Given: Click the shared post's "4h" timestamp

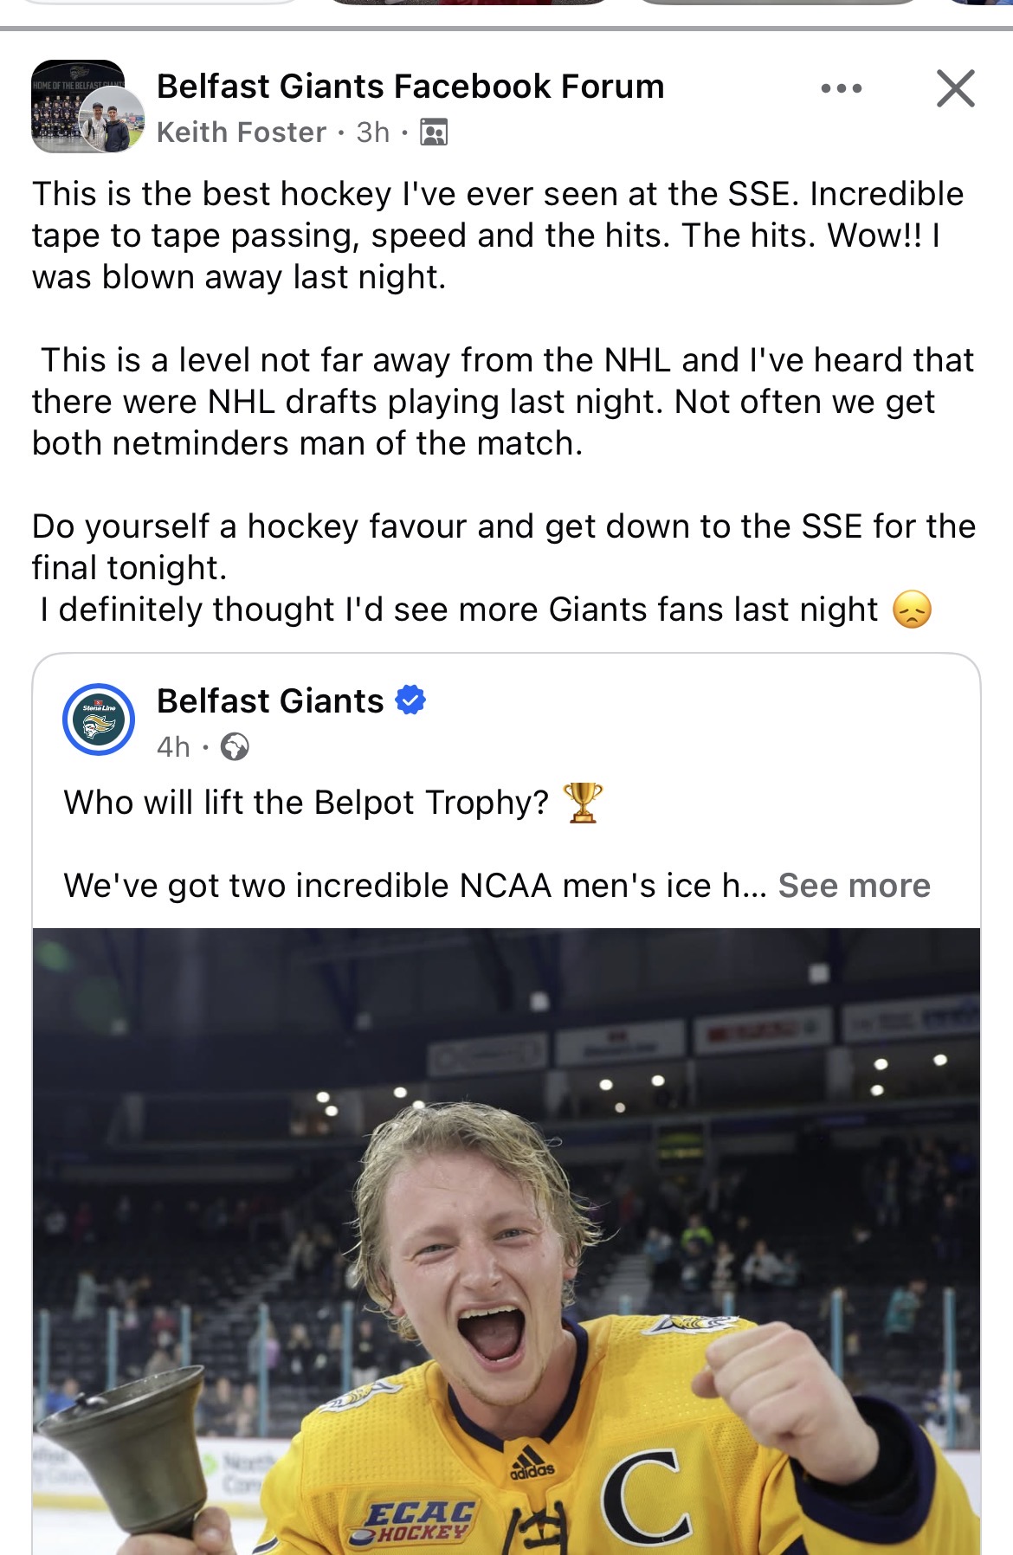Looking at the screenshot, I should coord(173,746).
